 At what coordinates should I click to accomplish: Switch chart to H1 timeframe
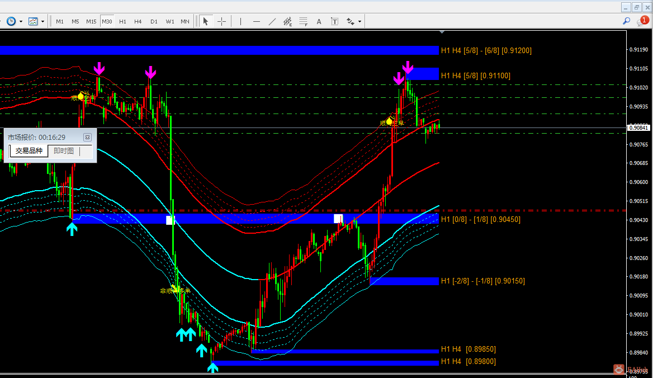click(122, 21)
